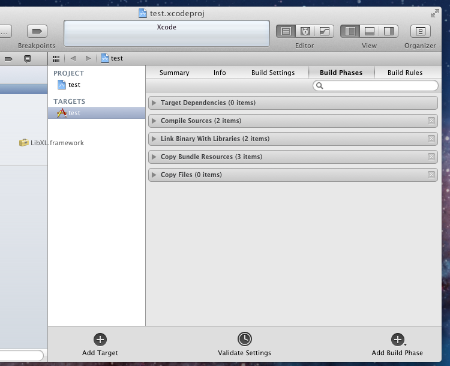450x366 pixels.
Task: Open the Build Settings tab
Action: [x=273, y=73]
